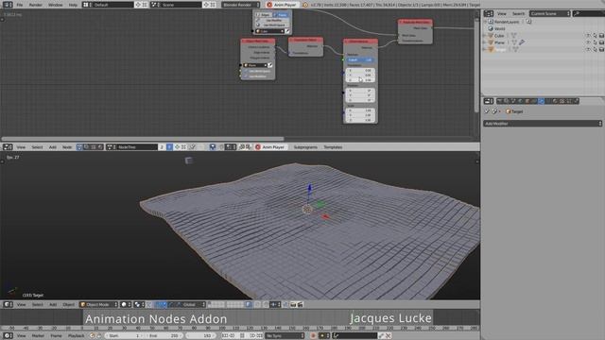Open the Playback menu in timeline
The width and height of the screenshot is (605, 340).
[76, 336]
